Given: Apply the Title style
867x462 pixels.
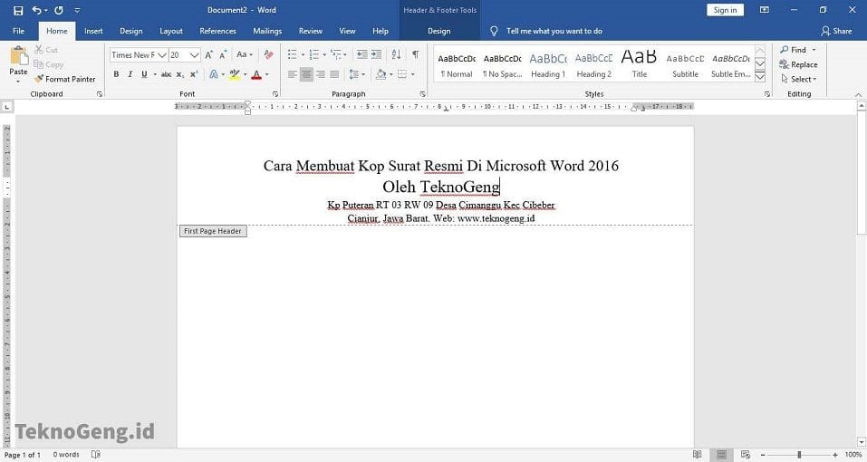Looking at the screenshot, I should click(x=640, y=64).
